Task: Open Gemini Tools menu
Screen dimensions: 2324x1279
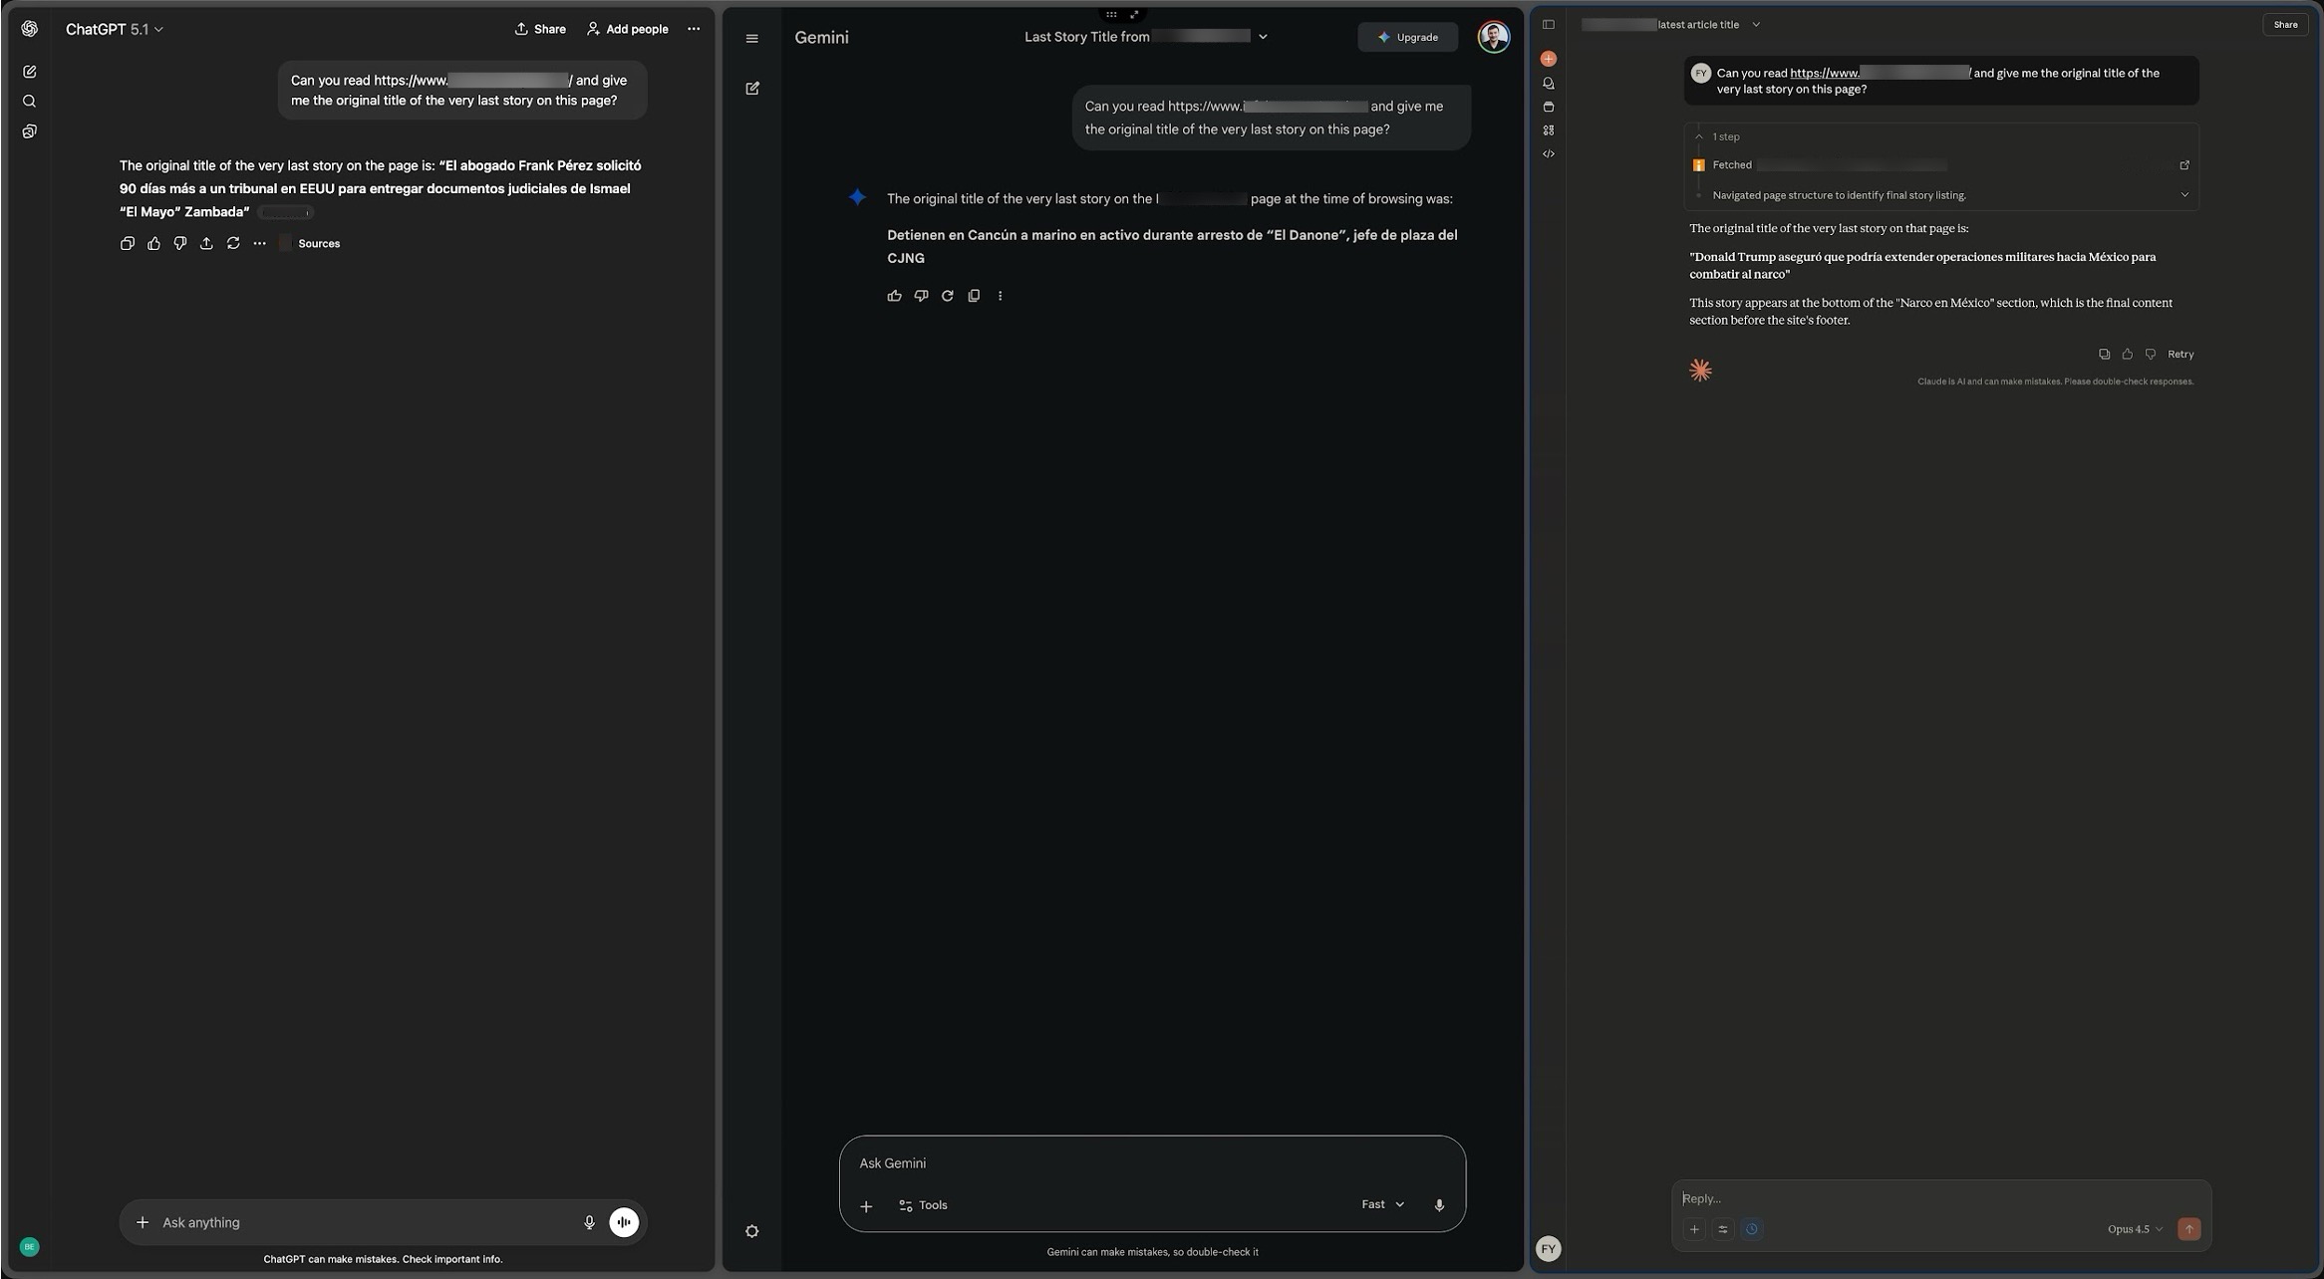Action: tap(923, 1205)
